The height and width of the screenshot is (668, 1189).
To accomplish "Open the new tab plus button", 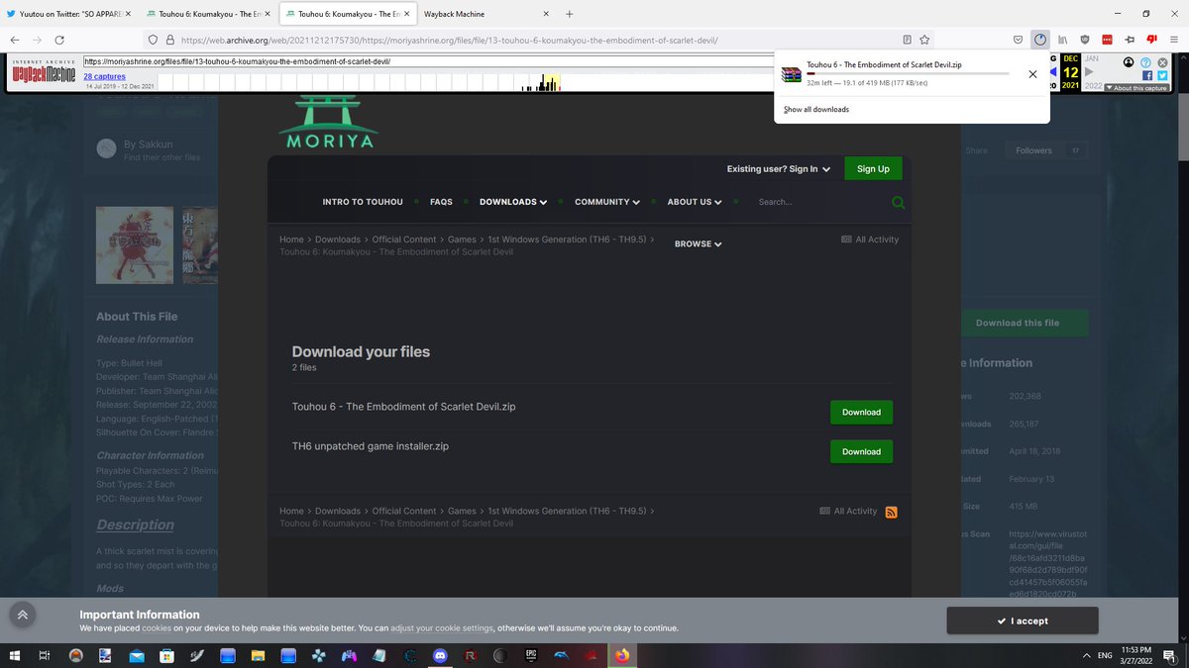I will (x=569, y=14).
